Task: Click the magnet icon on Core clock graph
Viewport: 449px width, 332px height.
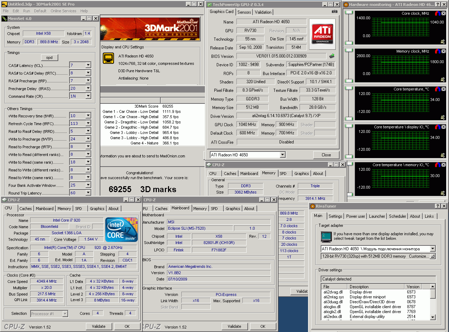Action: click(438, 13)
